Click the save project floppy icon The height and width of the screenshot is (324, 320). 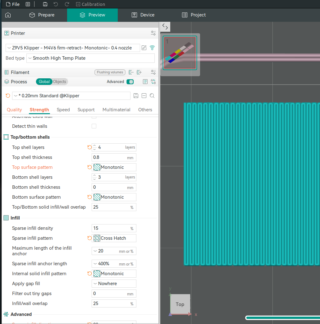coord(45,4)
